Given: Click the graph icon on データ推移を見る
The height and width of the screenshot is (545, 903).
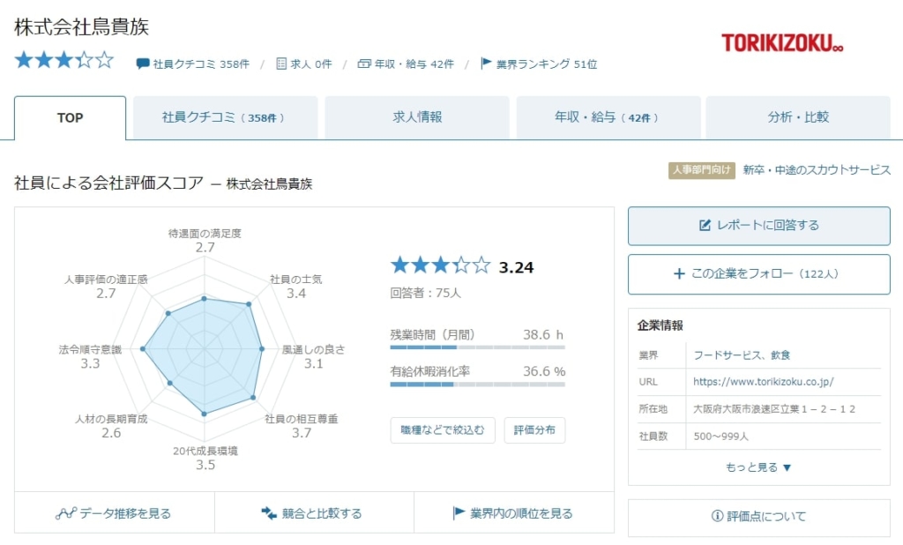Looking at the screenshot, I should [x=65, y=513].
